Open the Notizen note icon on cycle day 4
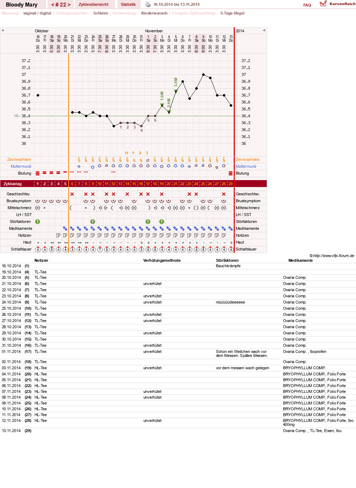The image size is (356, 488). [58, 235]
